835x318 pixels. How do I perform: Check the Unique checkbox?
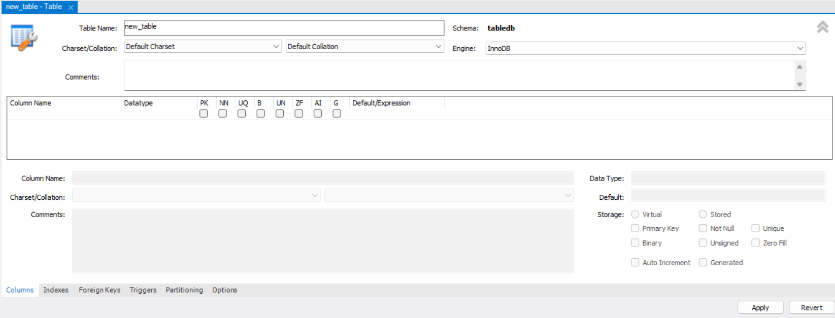point(756,228)
